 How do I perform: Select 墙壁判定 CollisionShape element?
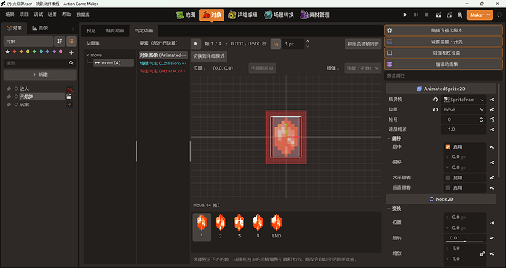163,63
